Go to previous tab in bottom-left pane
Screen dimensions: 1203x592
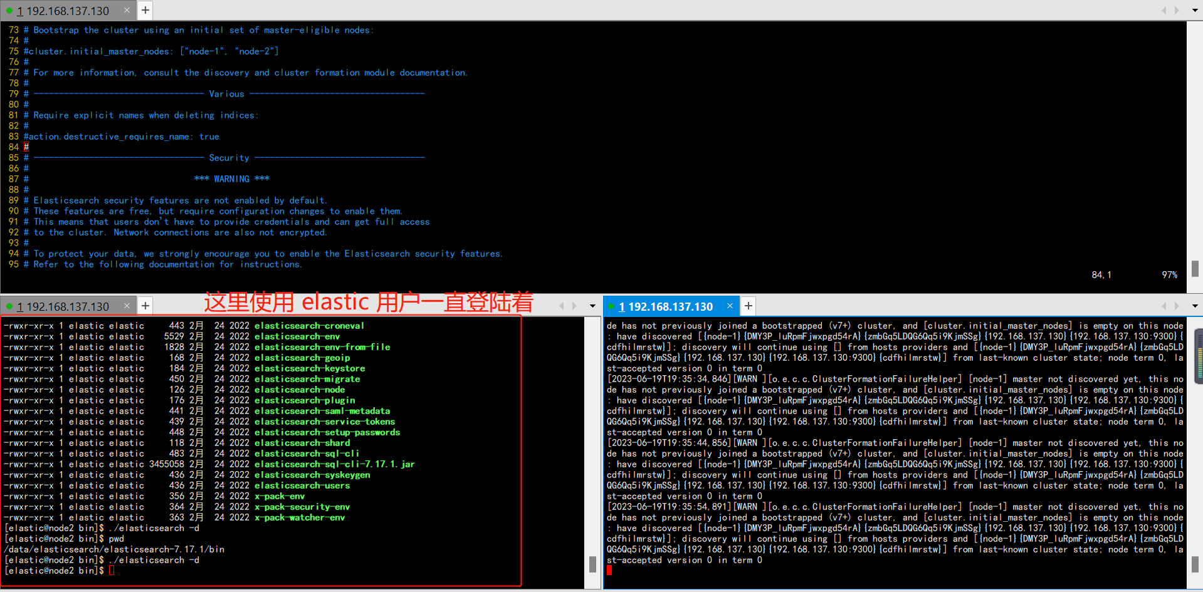click(x=562, y=306)
